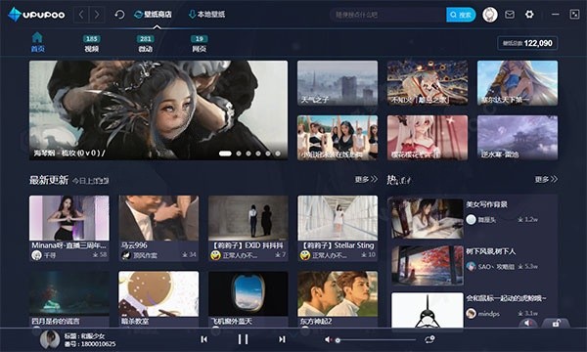Open the 天气之子 wallpaper thumbnail
The image size is (587, 352).
pos(338,83)
